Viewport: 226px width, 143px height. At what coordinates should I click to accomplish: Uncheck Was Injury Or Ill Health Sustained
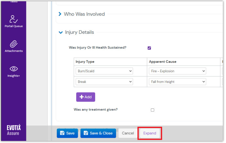149,48
